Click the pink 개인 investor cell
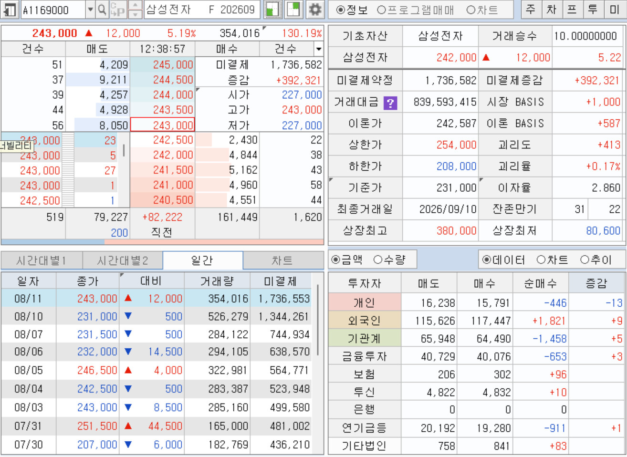This screenshot has height=457, width=627. (365, 302)
